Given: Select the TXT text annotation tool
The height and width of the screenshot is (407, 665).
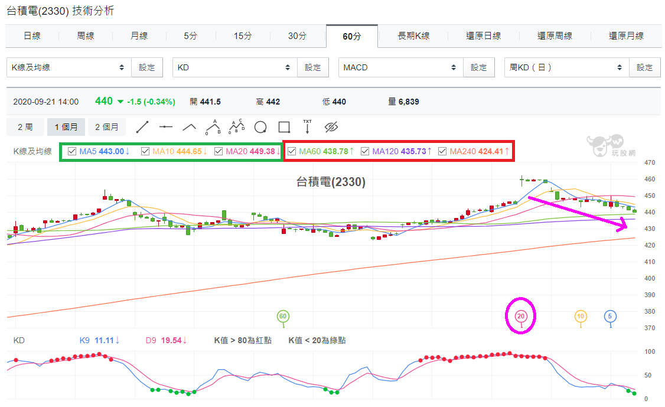Looking at the screenshot, I should pos(308,126).
